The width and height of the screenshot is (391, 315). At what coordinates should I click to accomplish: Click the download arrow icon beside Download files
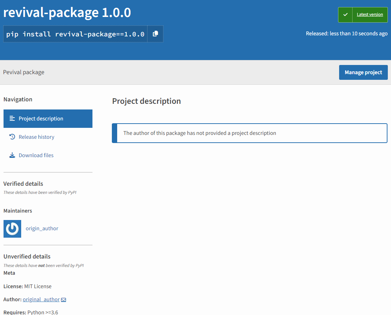(x=12, y=155)
